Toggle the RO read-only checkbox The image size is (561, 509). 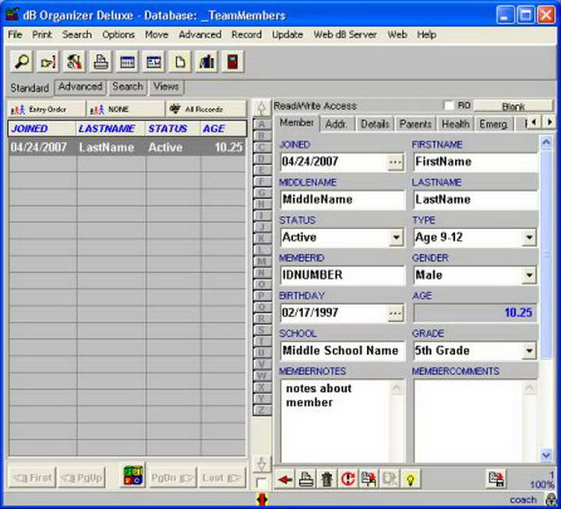coord(449,105)
